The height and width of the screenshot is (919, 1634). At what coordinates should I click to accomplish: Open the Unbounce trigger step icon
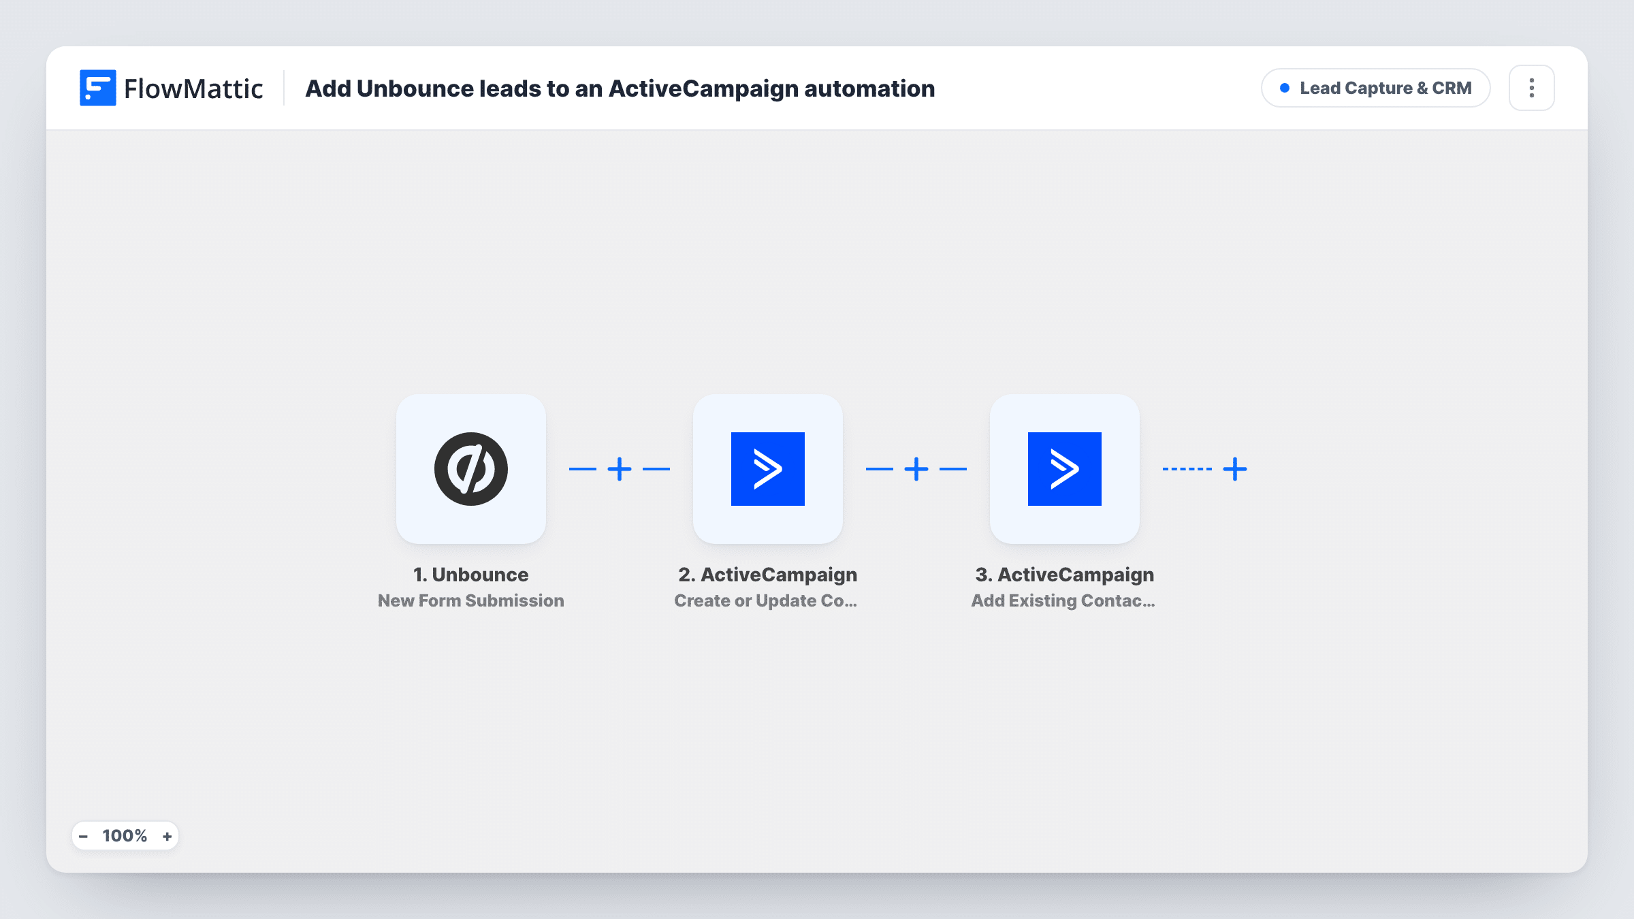[471, 469]
